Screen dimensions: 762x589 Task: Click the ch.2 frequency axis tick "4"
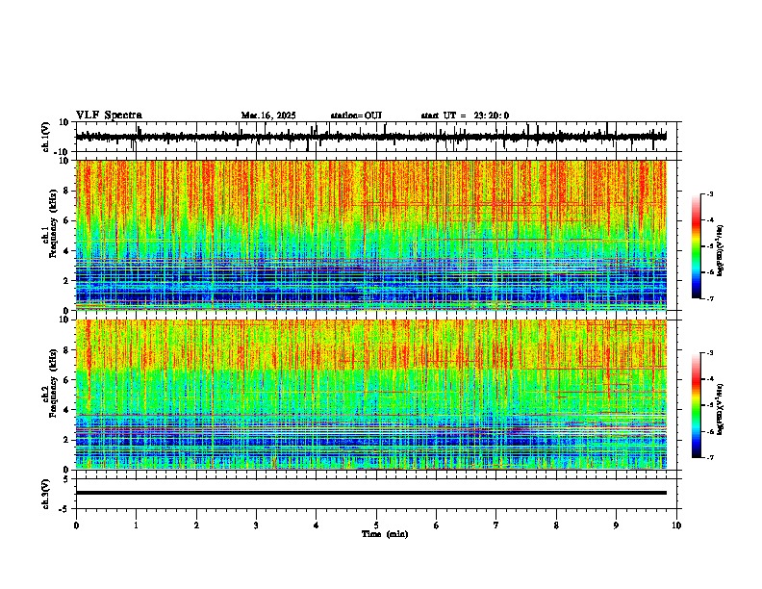[x=68, y=410]
